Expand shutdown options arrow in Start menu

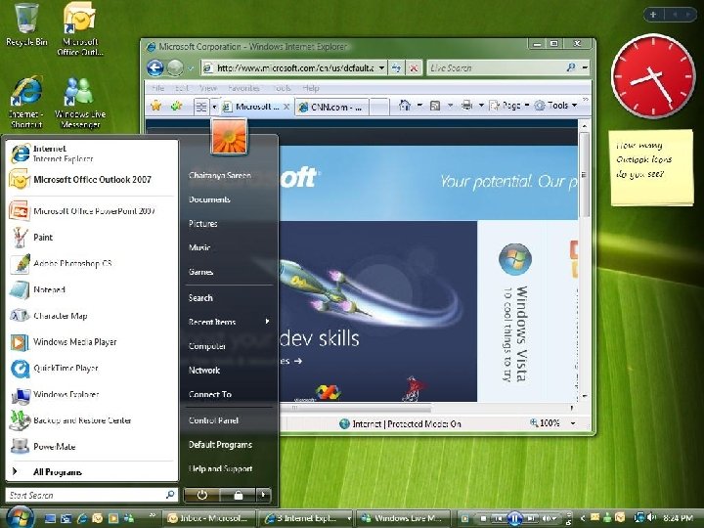[264, 495]
